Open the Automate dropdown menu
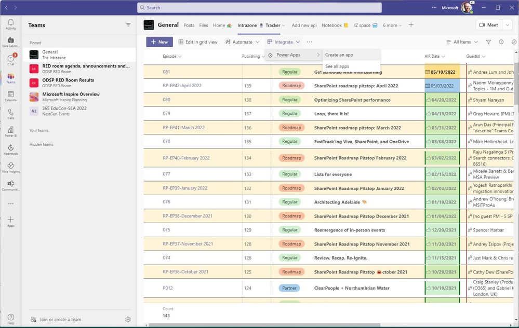Viewport: 519px width, 328px height. coord(242,42)
